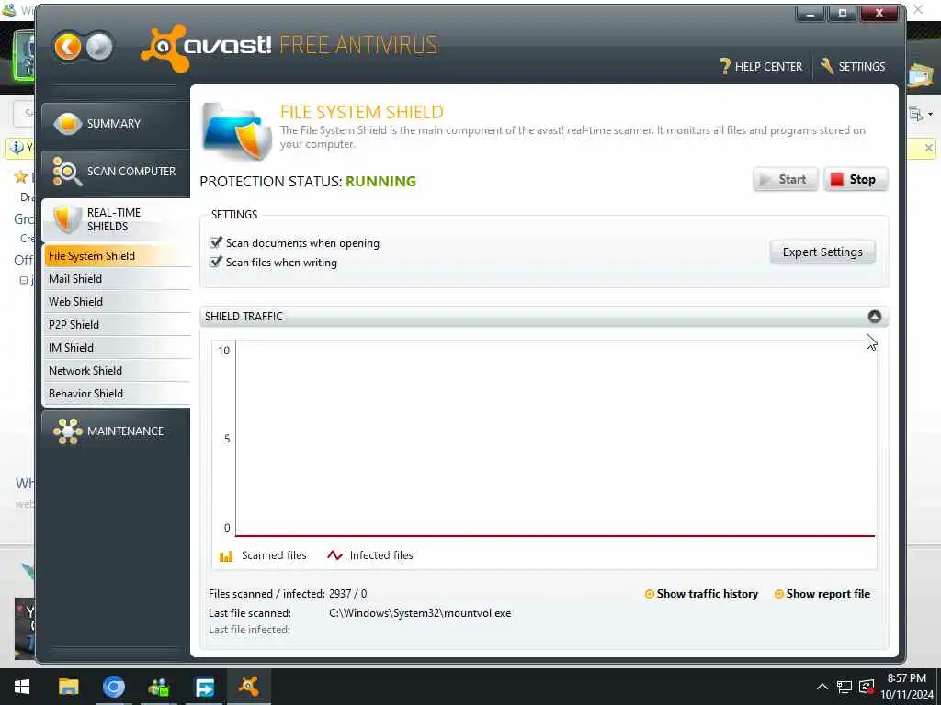Click the Scan Computer magnifier icon

click(x=67, y=172)
